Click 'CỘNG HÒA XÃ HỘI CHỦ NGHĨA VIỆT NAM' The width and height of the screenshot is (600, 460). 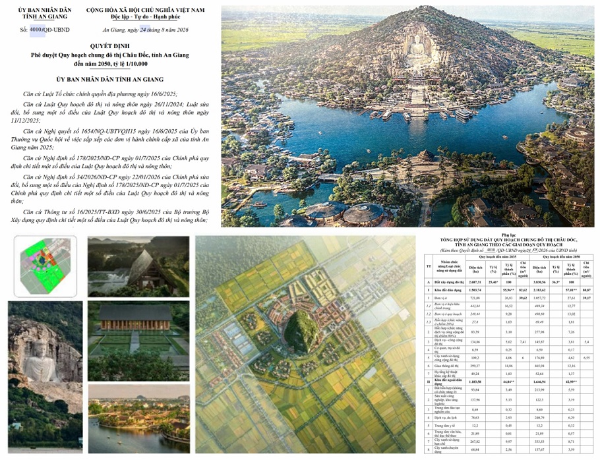(146, 10)
